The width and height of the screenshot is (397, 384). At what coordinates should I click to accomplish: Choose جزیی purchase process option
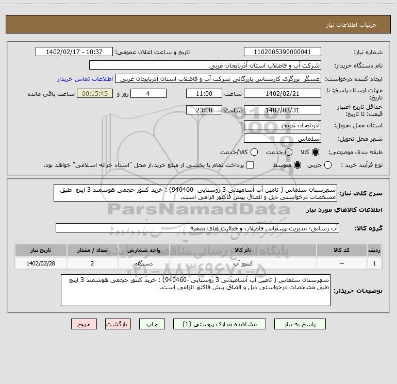pos(328,165)
